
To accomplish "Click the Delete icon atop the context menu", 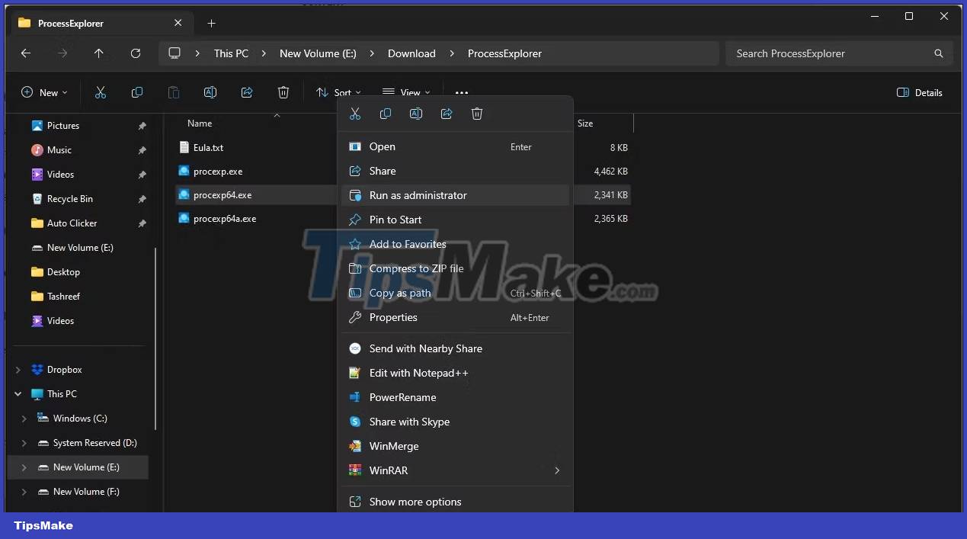I will [477, 113].
